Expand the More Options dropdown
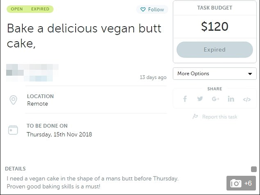Viewport: 260px width, 195px height. tap(215, 74)
